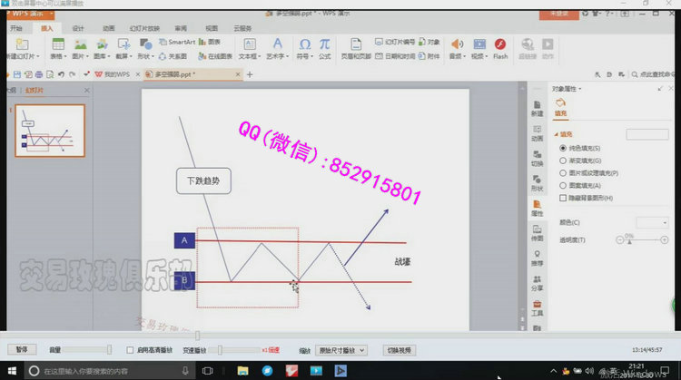Open the Flash insert tool
The image size is (681, 380).
coord(499,46)
